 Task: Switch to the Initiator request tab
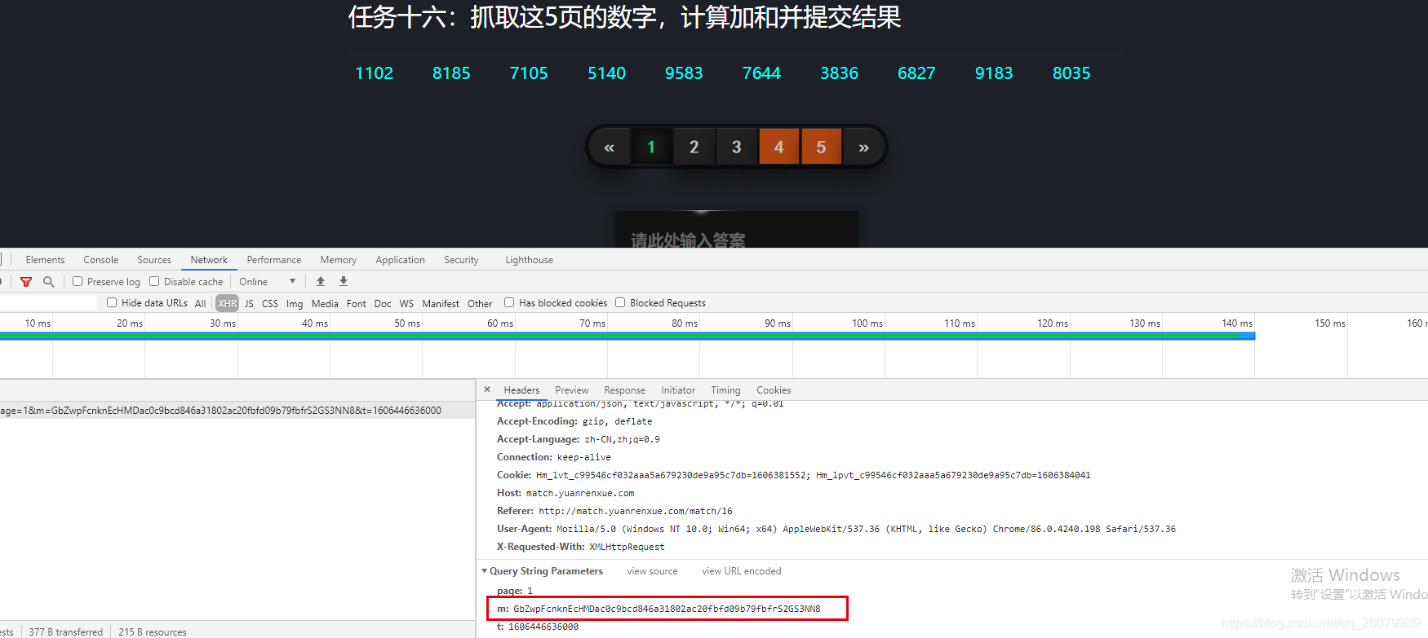678,390
